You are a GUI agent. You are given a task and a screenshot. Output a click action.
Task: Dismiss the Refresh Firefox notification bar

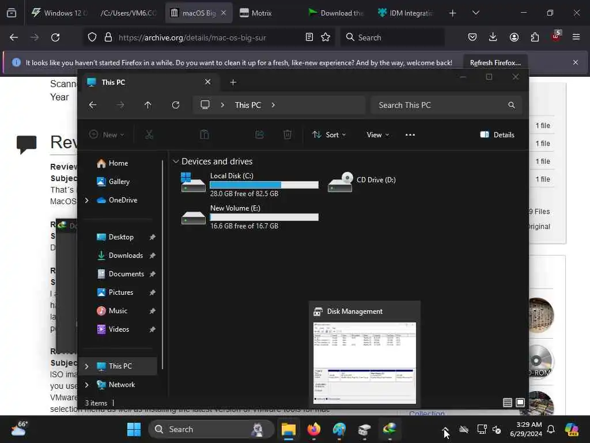(576, 62)
